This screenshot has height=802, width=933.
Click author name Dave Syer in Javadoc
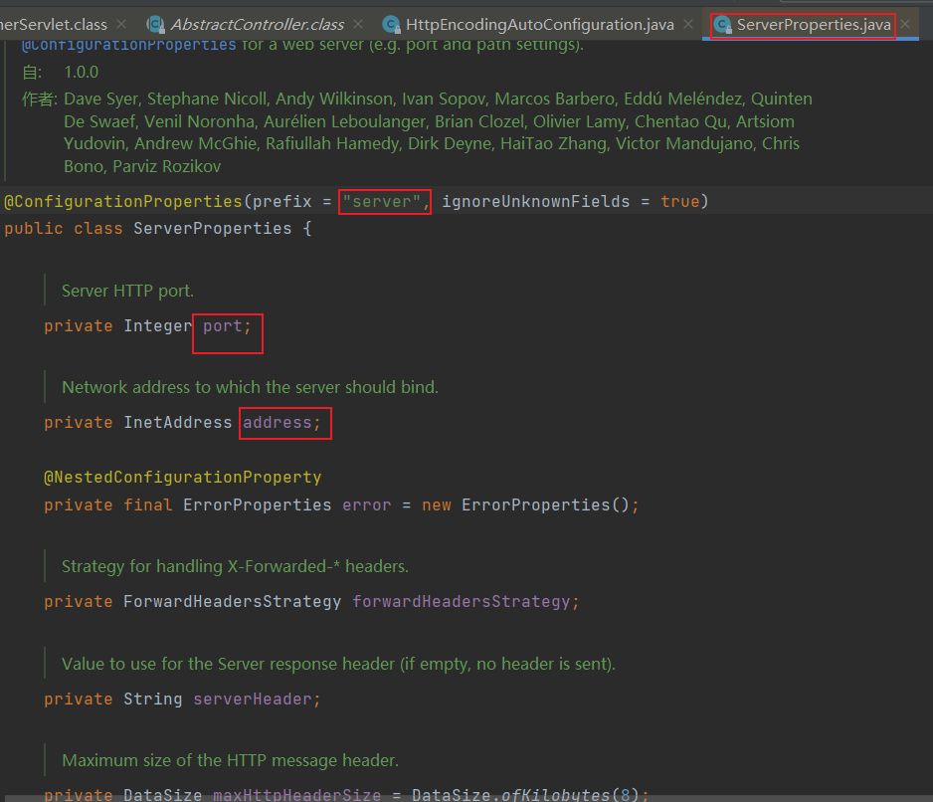click(x=100, y=99)
